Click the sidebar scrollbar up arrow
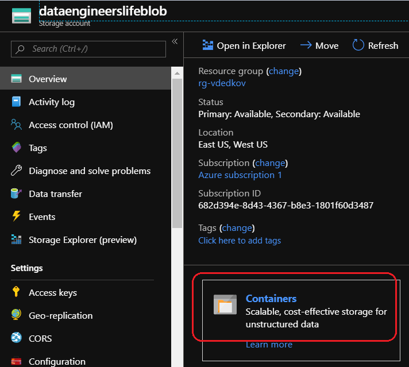This screenshot has height=367, width=409. click(x=177, y=74)
